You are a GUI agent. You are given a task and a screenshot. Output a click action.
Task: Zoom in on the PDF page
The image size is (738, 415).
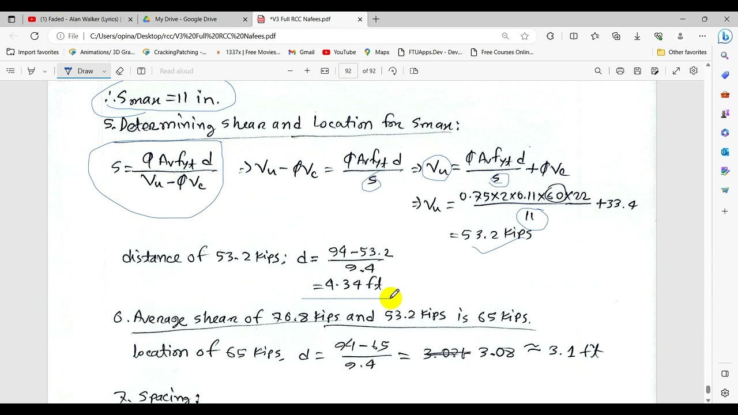pos(307,71)
